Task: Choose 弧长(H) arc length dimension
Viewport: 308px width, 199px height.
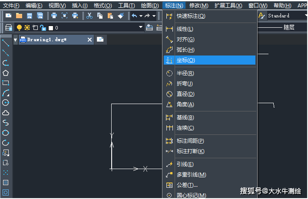Action: coord(210,50)
